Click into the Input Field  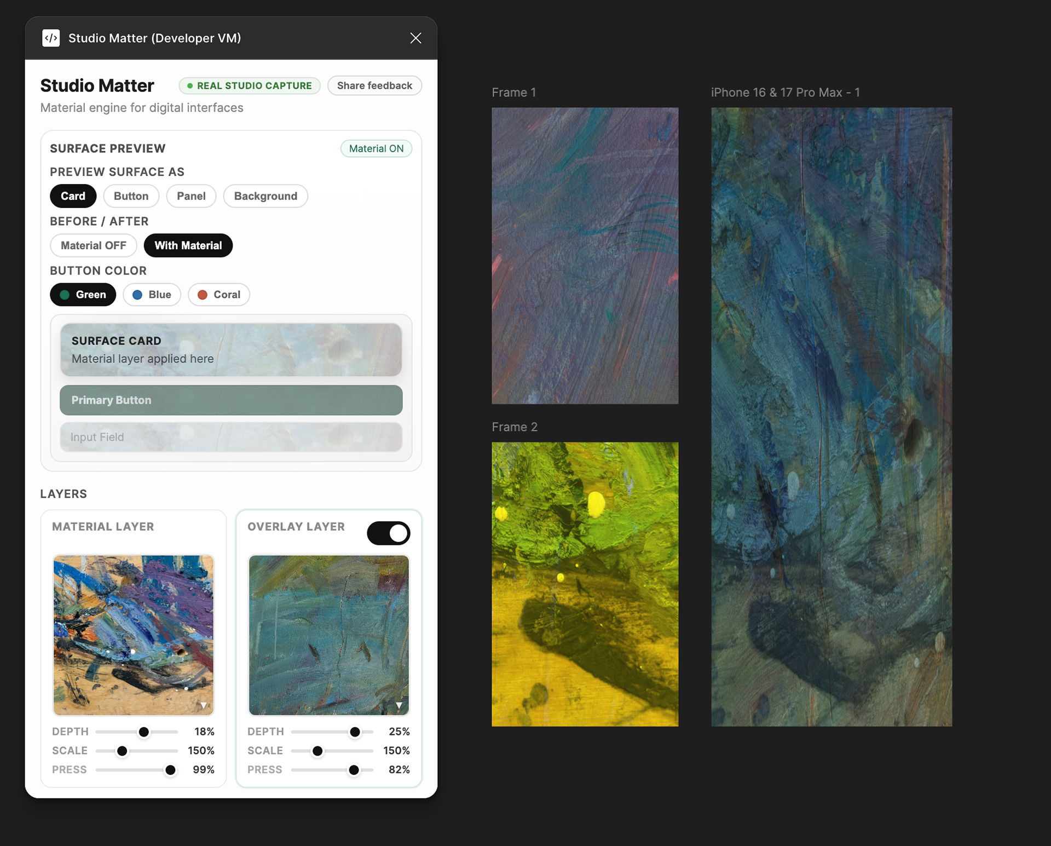pos(230,437)
